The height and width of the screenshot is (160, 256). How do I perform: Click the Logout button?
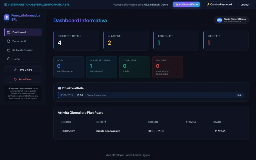click(245, 5)
